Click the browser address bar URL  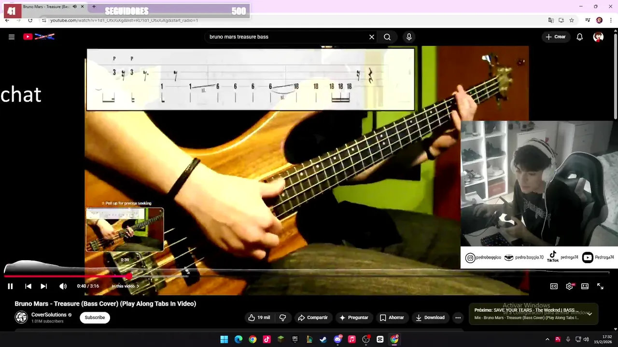point(124,20)
